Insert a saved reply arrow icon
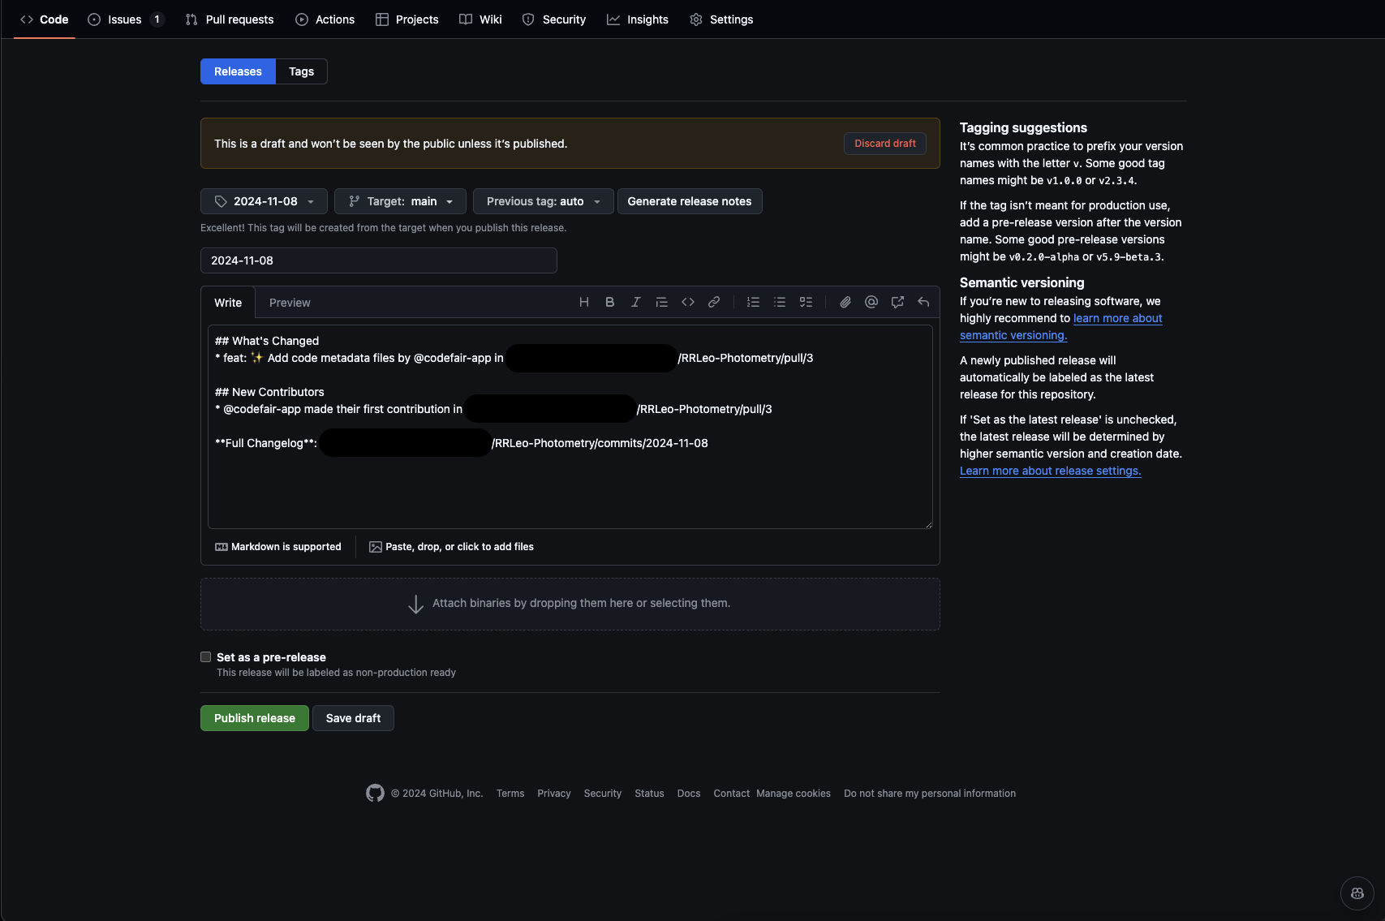 [923, 302]
